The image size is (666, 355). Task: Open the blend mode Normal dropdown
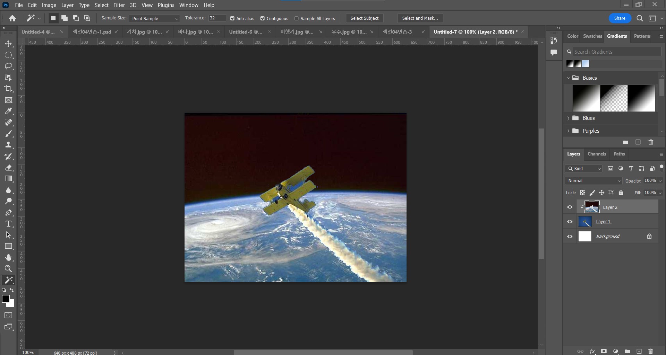[594, 181]
